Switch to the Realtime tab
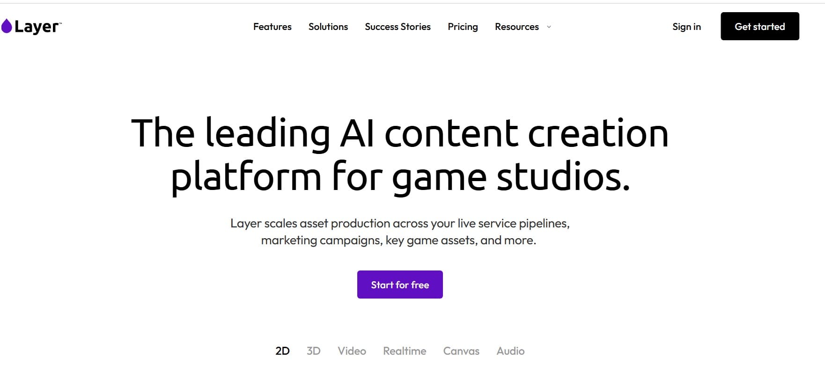Screen dimensions: 825x365 click(x=405, y=350)
